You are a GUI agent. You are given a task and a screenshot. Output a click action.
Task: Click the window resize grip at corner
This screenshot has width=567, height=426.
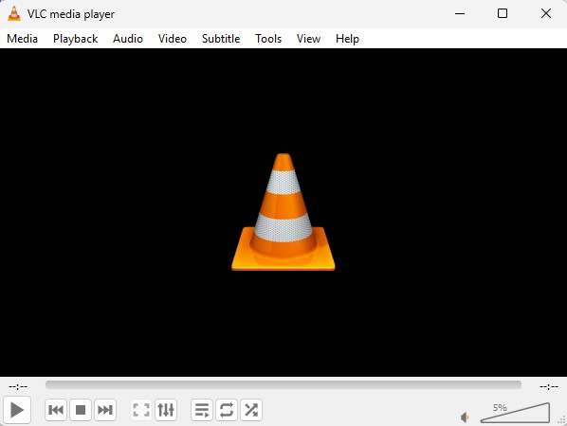(562, 420)
